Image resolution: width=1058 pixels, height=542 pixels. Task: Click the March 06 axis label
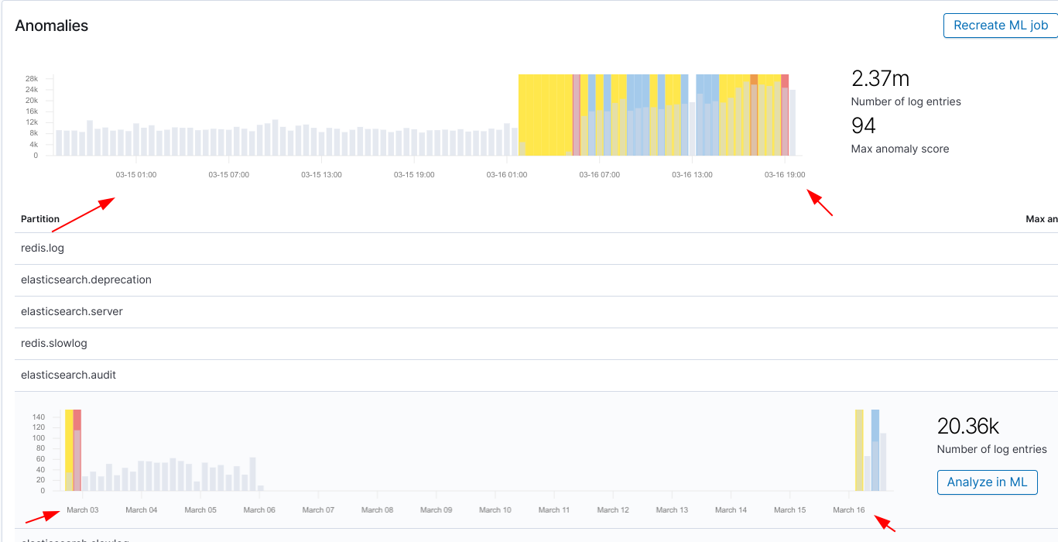click(x=259, y=510)
